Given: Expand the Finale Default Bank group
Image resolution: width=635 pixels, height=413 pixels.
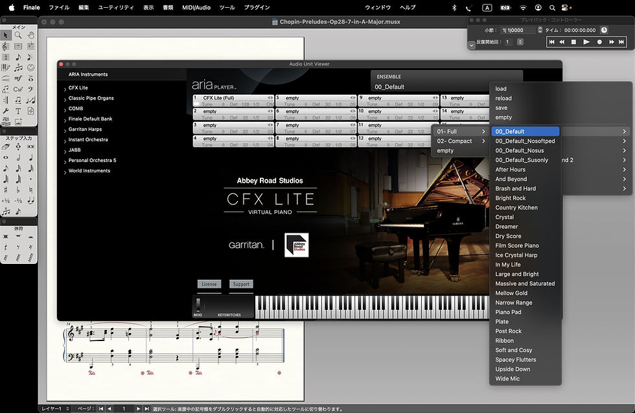Looking at the screenshot, I should tap(65, 120).
